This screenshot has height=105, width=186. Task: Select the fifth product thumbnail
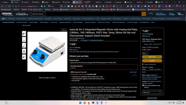click(24, 57)
